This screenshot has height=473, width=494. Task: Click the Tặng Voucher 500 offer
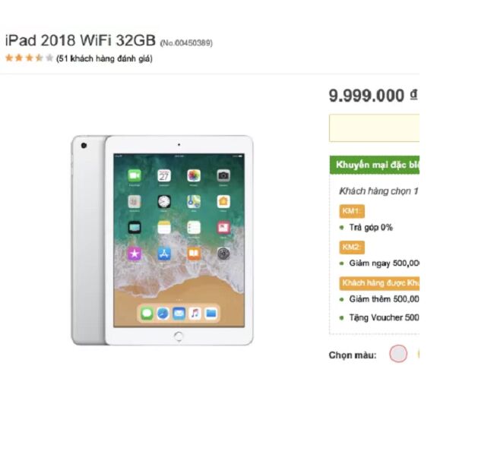point(384,317)
